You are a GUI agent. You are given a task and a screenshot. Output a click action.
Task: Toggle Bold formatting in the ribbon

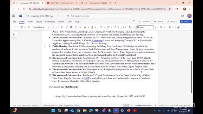71,27
